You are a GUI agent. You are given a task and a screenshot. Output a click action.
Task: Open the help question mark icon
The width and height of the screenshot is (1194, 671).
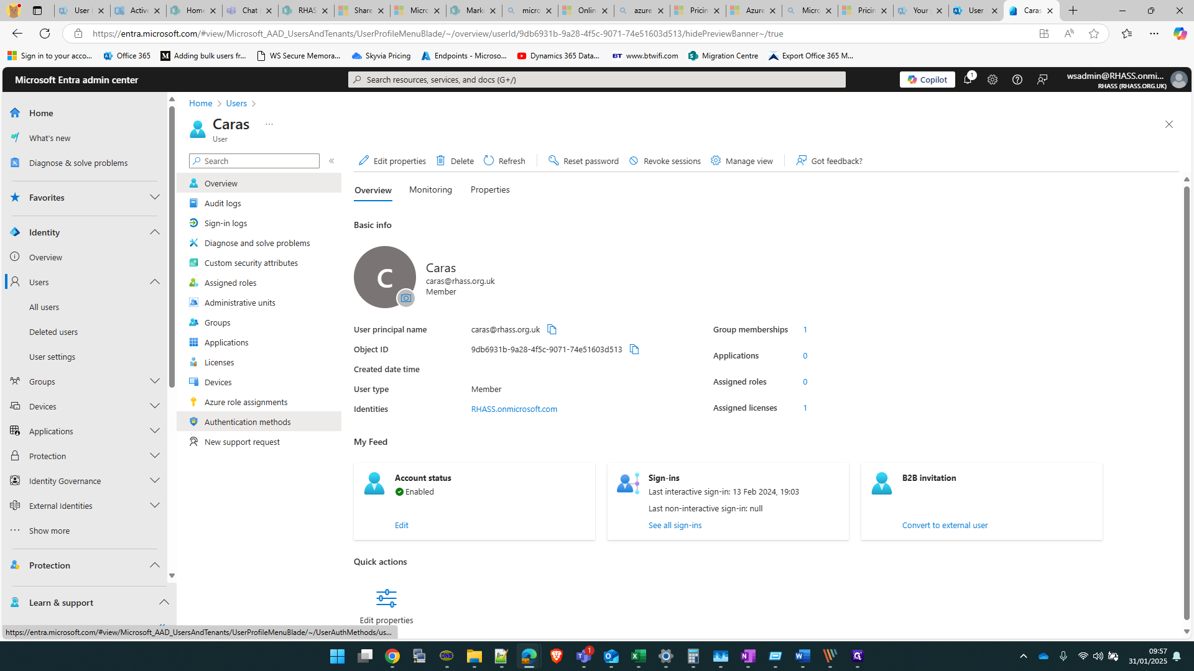(1017, 80)
